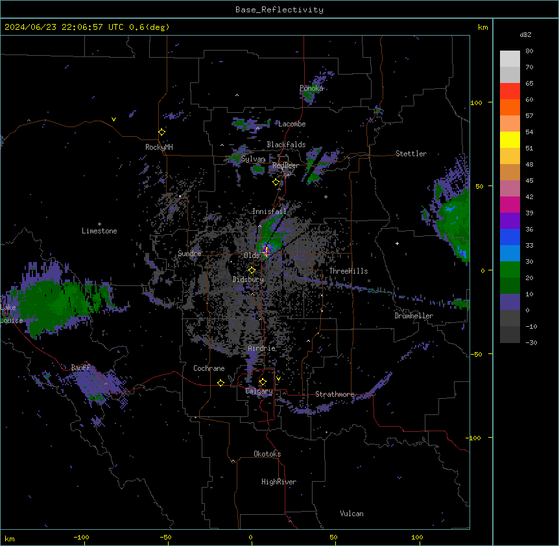
Task: Click the red 60-65 dBZ legend swatch
Action: coord(510,91)
